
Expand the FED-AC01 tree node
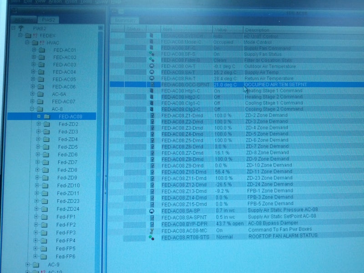point(34,50)
